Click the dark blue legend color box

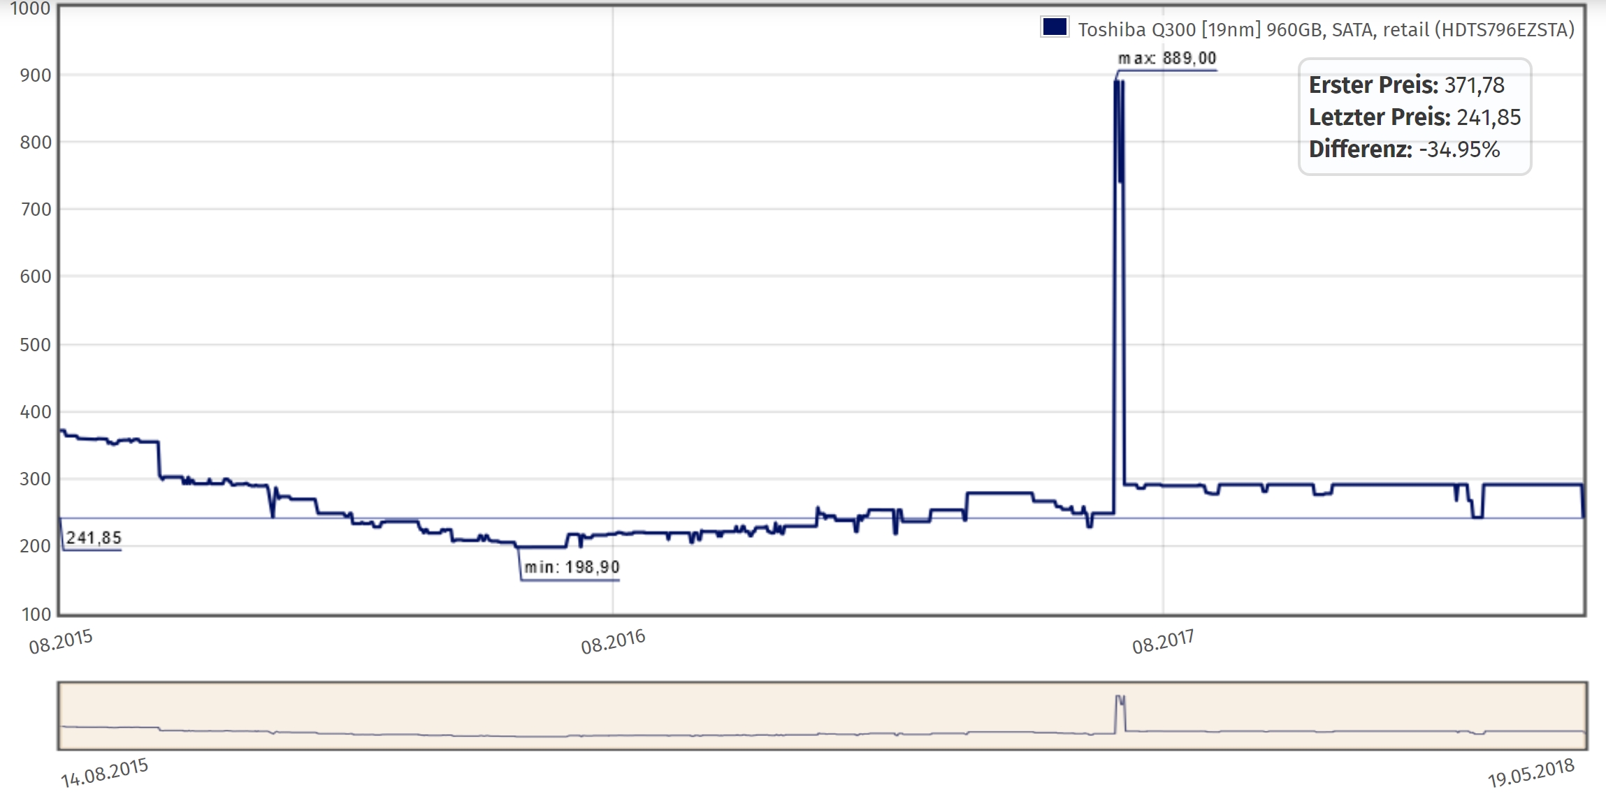pyautogui.click(x=1054, y=28)
